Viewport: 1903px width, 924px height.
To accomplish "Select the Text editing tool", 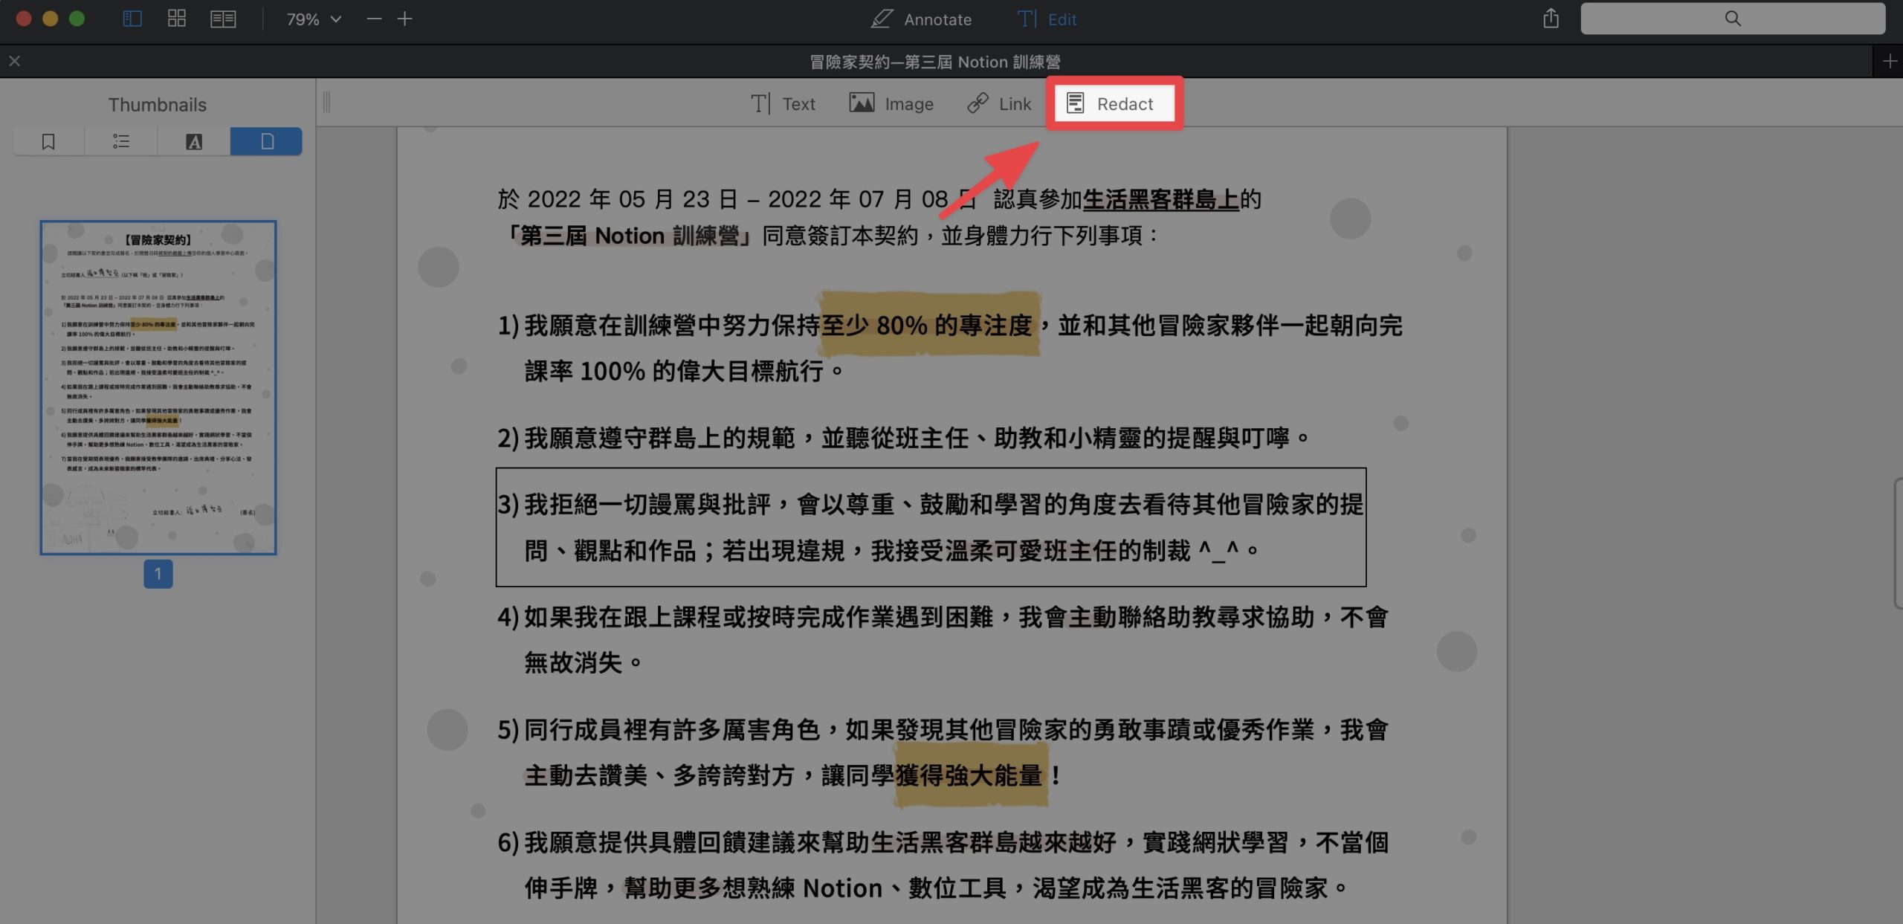I will click(x=783, y=103).
